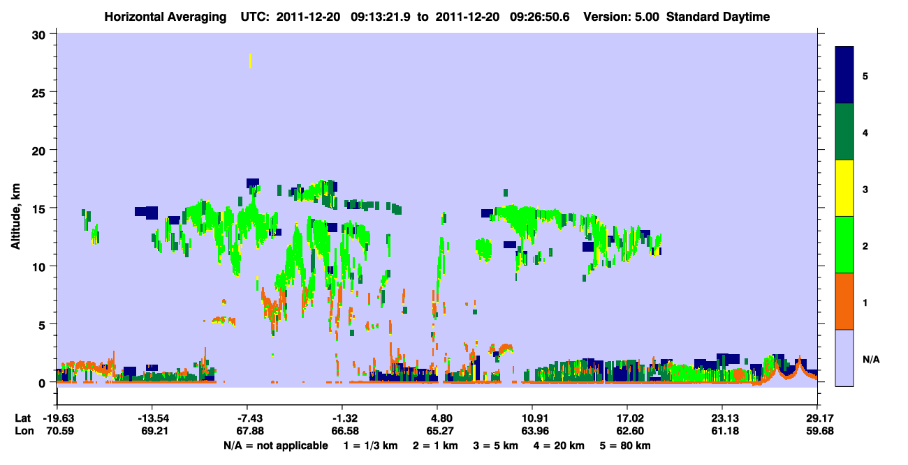Screen dimensions: 908x465
Task: Click the N/A = not applicable legend text
Action: (275, 445)
